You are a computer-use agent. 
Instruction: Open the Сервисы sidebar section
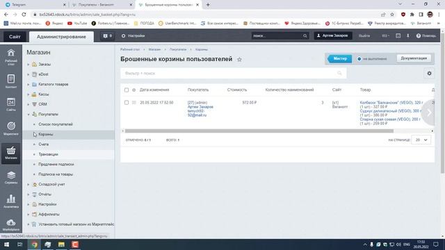coord(11,178)
